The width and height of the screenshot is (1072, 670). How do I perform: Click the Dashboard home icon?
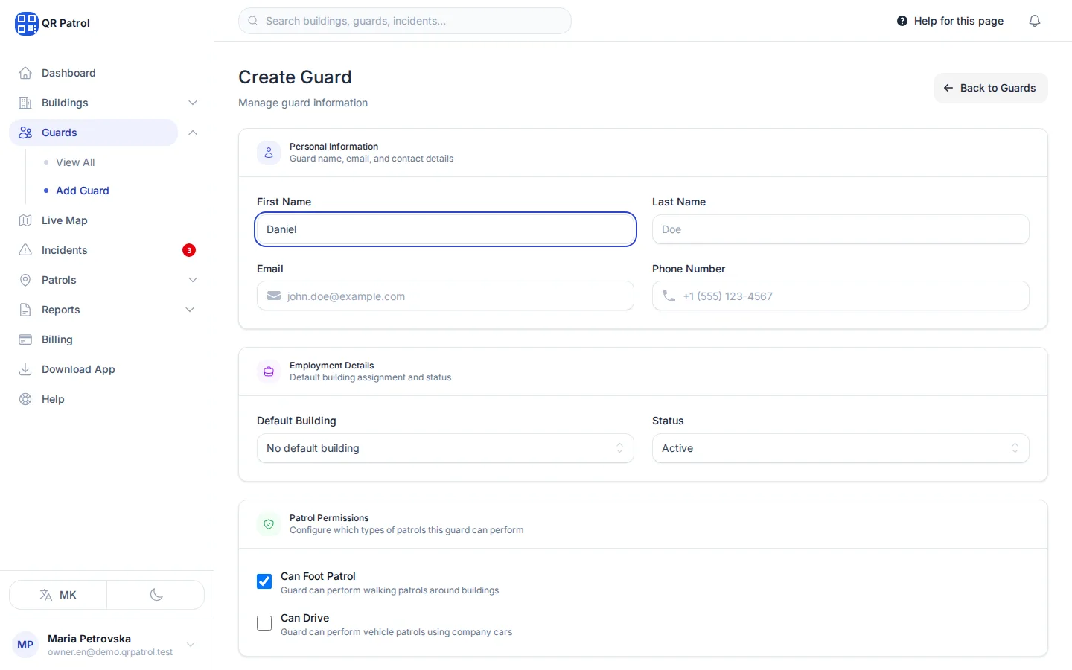point(25,73)
